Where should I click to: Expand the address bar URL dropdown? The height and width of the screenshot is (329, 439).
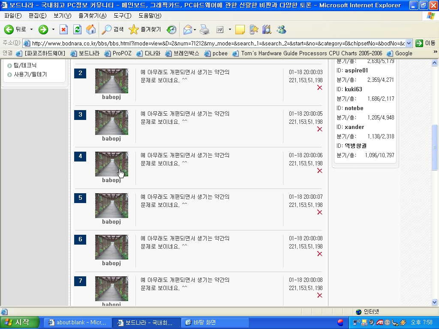tap(409, 43)
